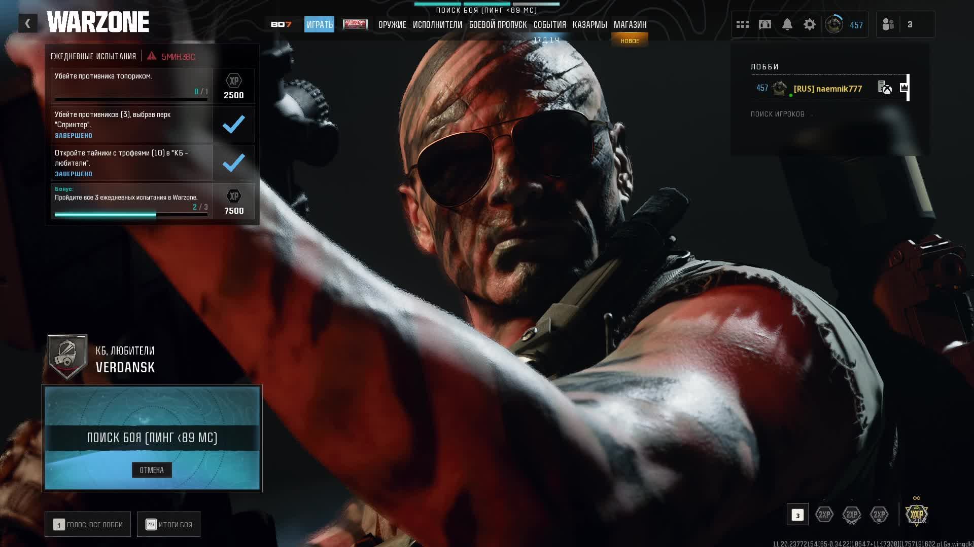Viewport: 974px width, 547px height.
Task: Select the ИГРАТЬ tab
Action: (x=320, y=24)
